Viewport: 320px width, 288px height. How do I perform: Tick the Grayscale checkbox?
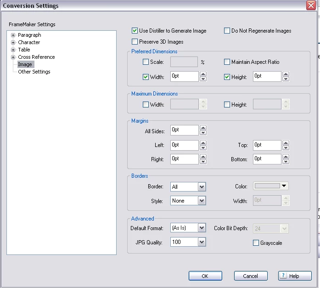(x=256, y=243)
